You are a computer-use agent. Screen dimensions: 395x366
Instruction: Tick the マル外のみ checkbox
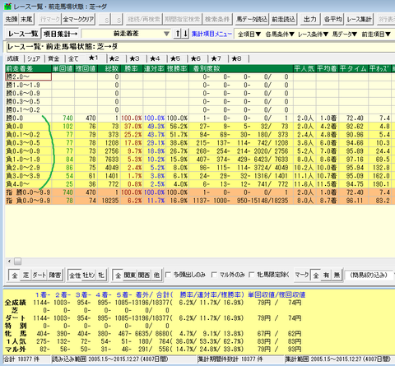[x=214, y=275]
